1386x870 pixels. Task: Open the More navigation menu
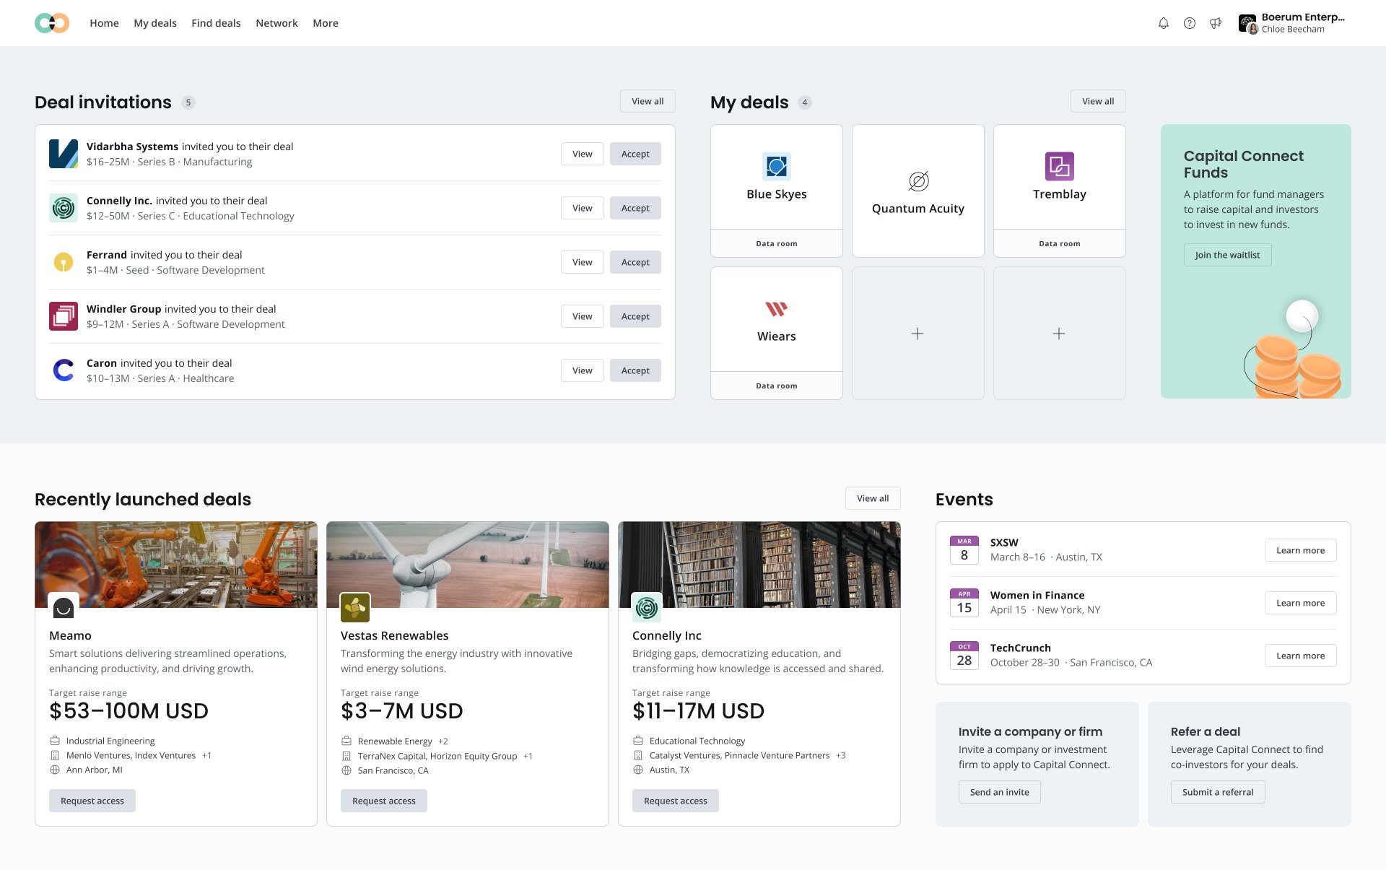326,22
